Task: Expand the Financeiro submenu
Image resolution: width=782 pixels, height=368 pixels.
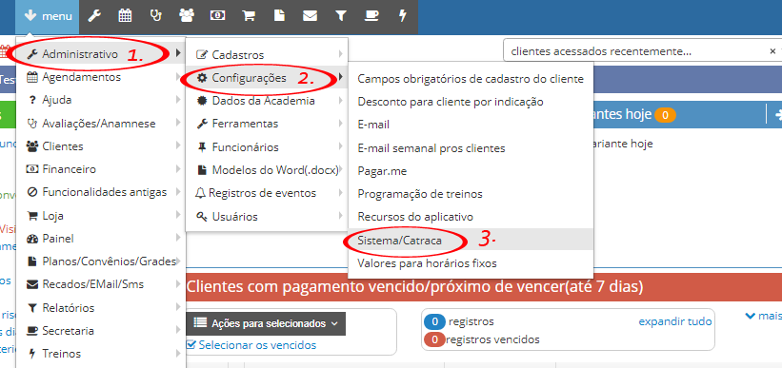Action: pos(101,169)
